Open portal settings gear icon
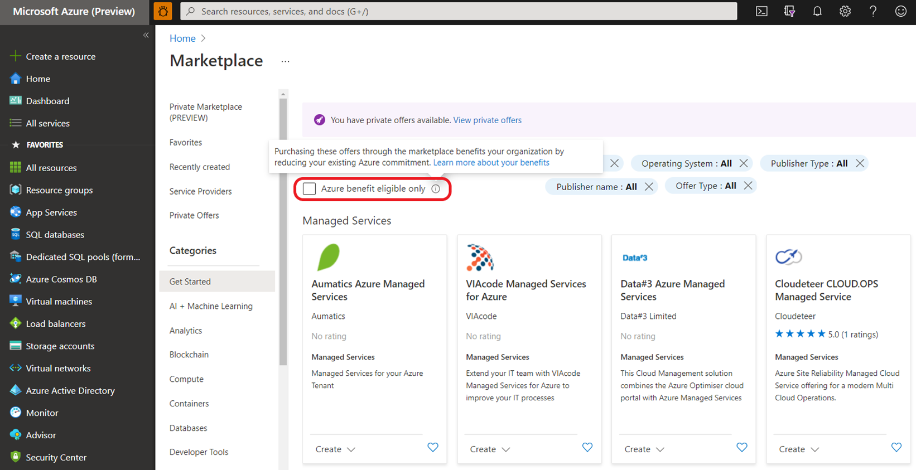Image resolution: width=916 pixels, height=470 pixels. coord(845,11)
